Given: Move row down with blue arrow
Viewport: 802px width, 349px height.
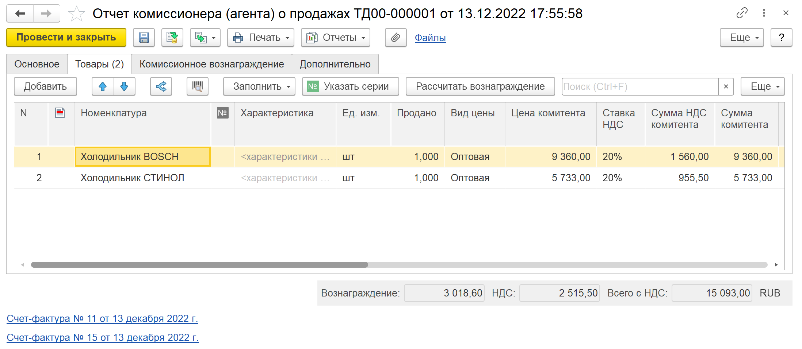Looking at the screenshot, I should pyautogui.click(x=124, y=86).
